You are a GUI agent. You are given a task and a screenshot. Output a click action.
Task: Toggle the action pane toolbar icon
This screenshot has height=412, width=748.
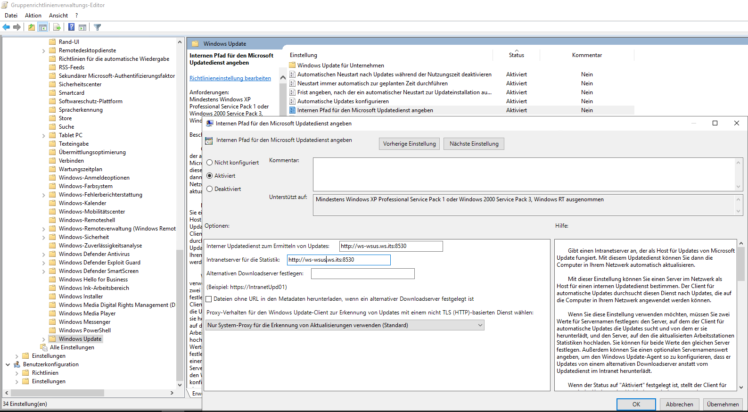(x=82, y=27)
